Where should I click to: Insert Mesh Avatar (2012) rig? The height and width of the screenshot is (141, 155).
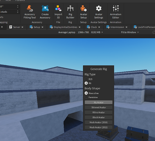point(98,127)
